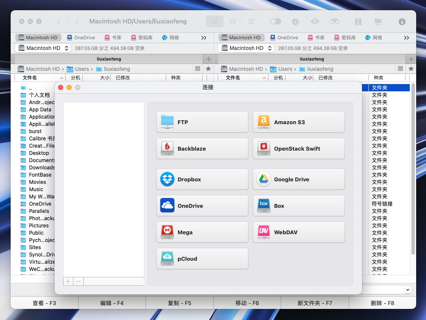Add a new tab in left panel

[x=208, y=59]
